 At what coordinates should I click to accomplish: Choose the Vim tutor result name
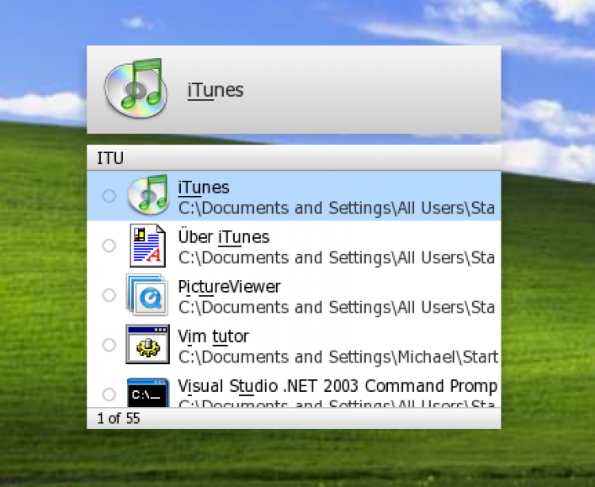pos(213,336)
